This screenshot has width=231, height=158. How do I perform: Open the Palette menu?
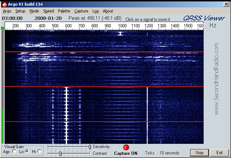point(64,11)
